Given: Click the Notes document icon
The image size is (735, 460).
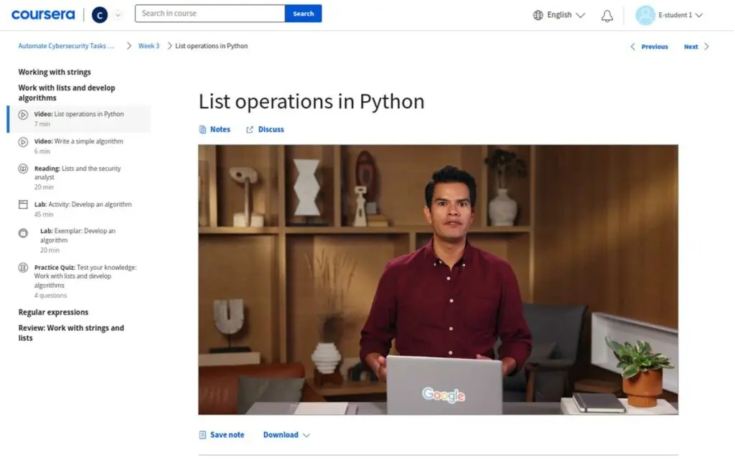Looking at the screenshot, I should (202, 130).
